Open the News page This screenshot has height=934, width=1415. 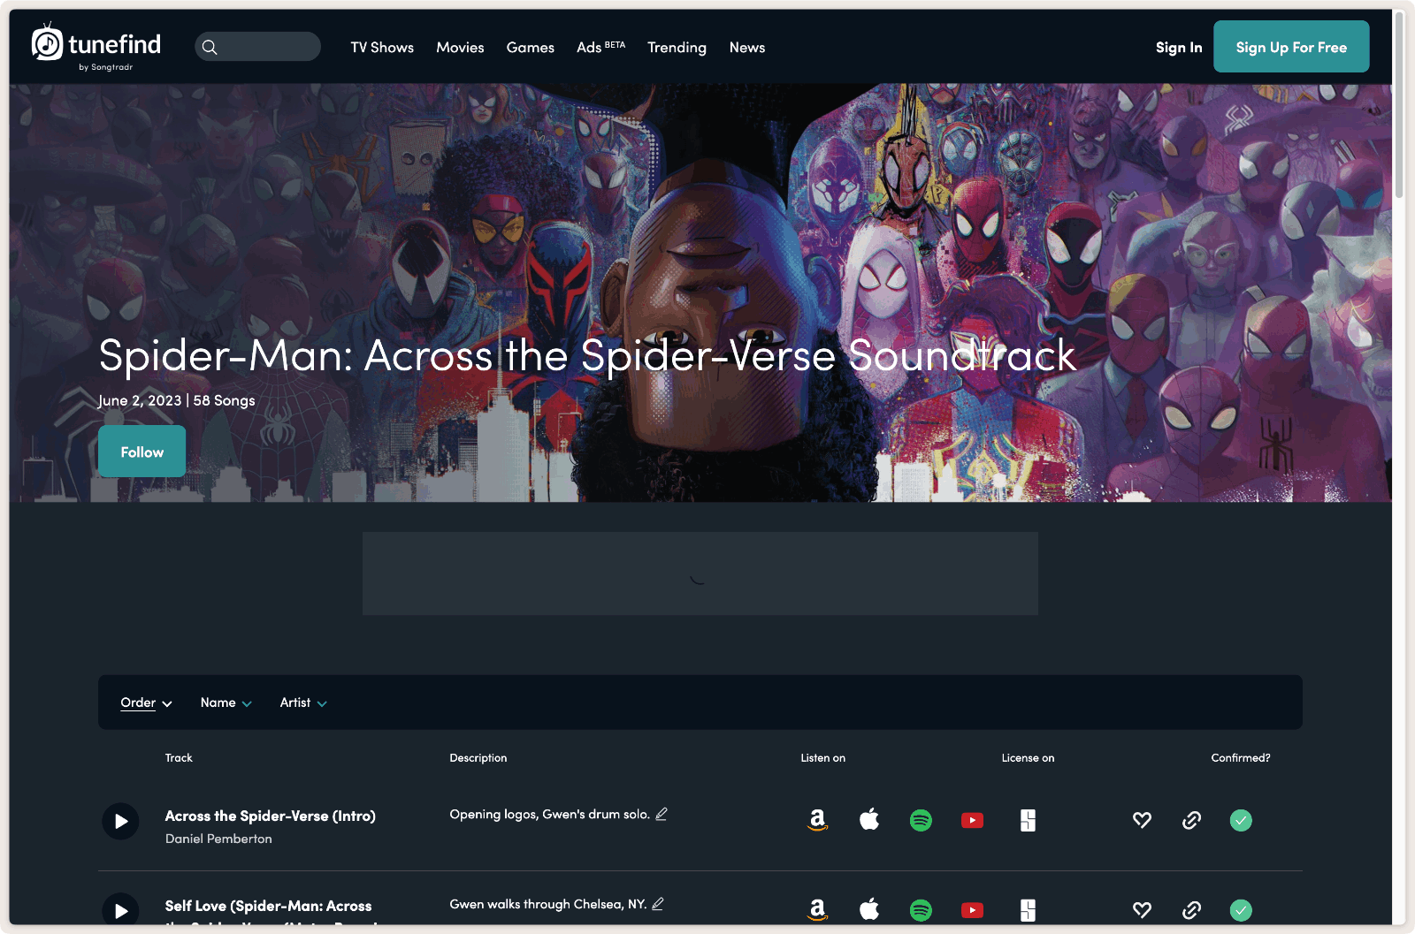coord(747,48)
